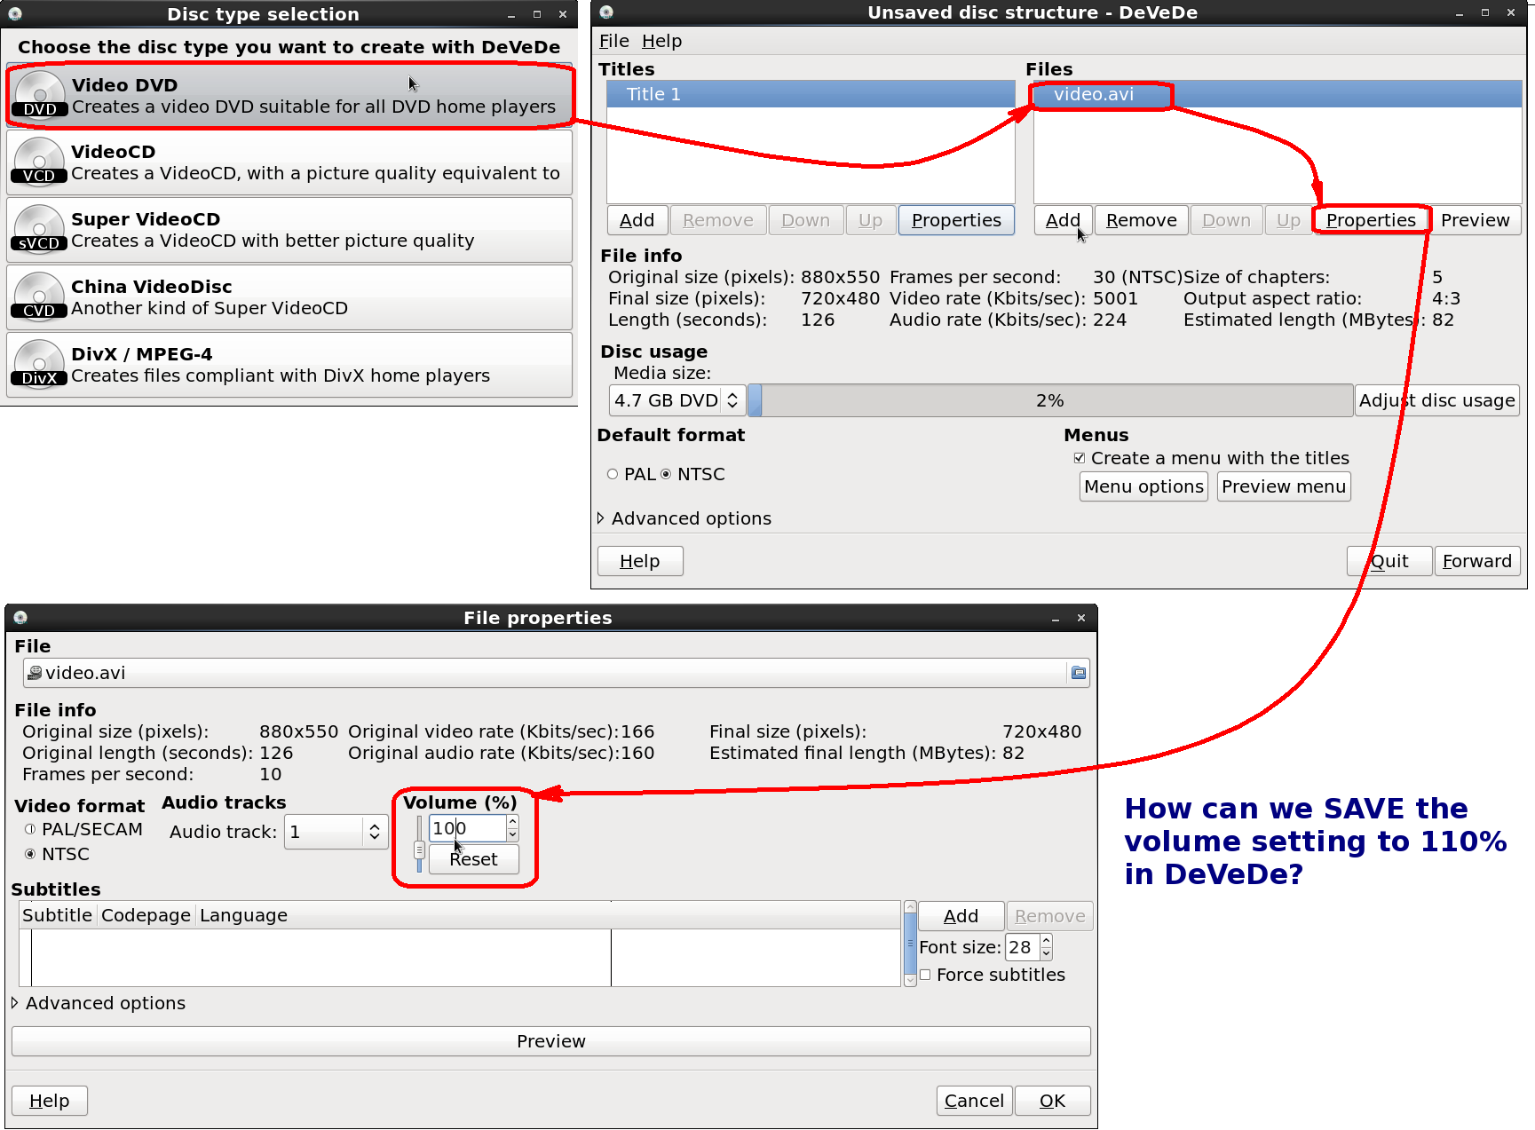Select NTSC default format in main window

coord(666,474)
